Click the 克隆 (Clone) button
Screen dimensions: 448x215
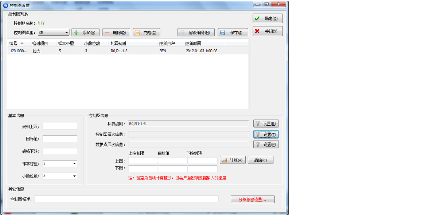(x=146, y=33)
